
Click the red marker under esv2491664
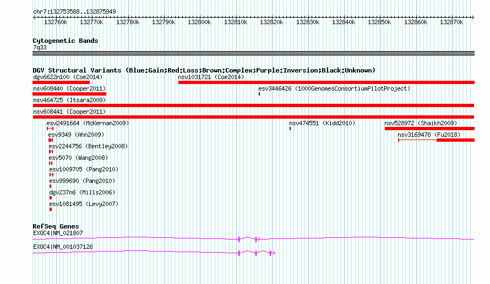(x=50, y=129)
